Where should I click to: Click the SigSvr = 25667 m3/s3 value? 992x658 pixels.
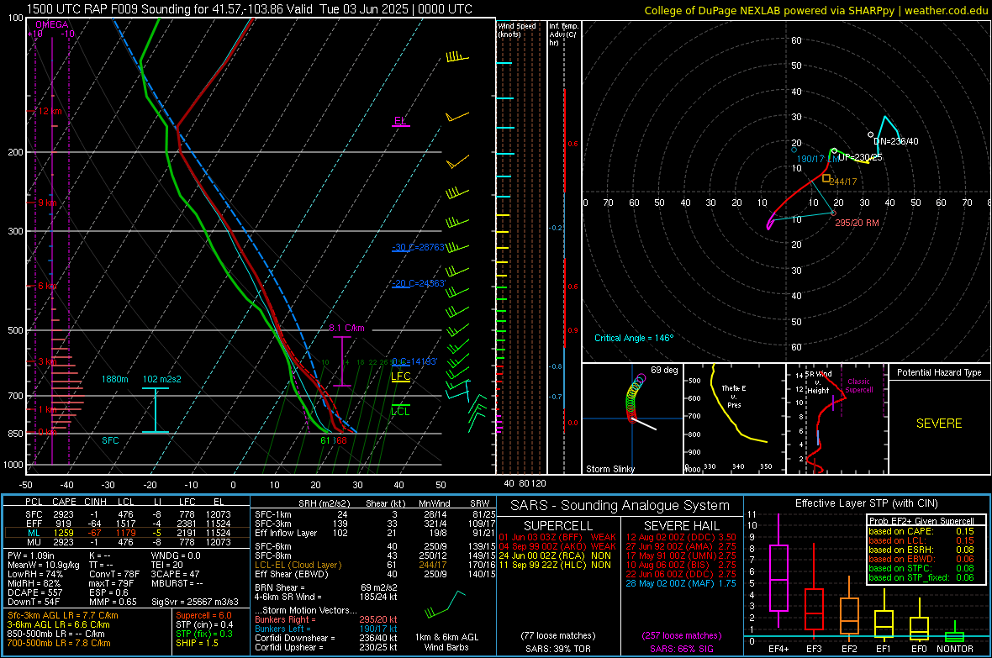(x=195, y=602)
